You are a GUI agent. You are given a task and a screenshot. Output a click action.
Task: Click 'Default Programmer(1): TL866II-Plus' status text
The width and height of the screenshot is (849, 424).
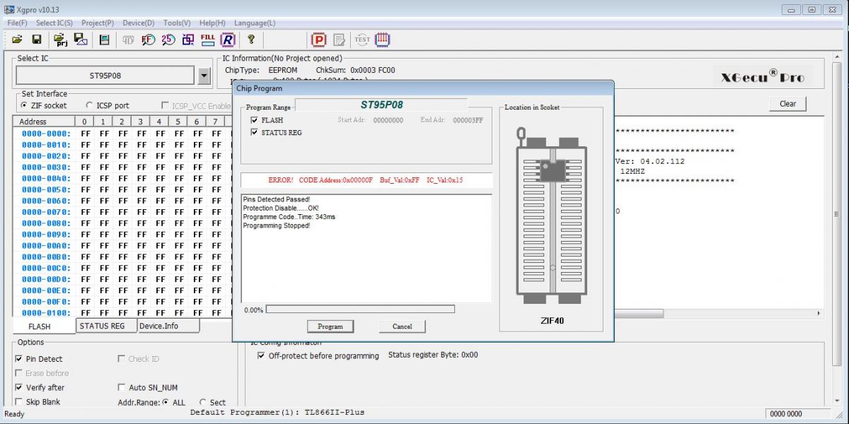277,412
